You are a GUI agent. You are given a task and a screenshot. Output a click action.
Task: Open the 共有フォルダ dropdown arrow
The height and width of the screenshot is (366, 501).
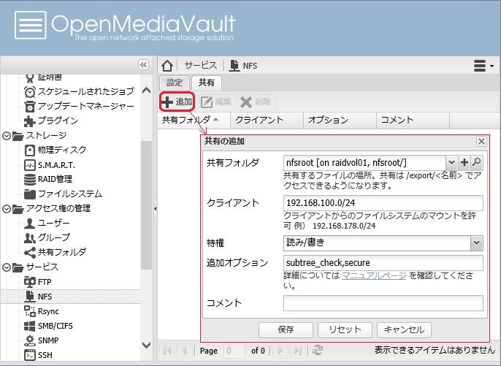pyautogui.click(x=451, y=163)
